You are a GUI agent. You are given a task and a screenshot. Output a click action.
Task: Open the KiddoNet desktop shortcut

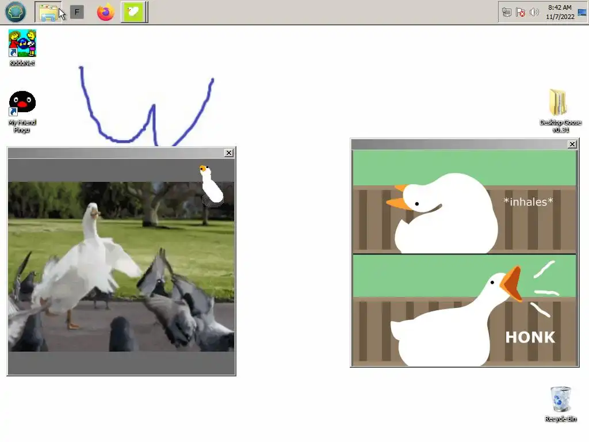coord(22,48)
